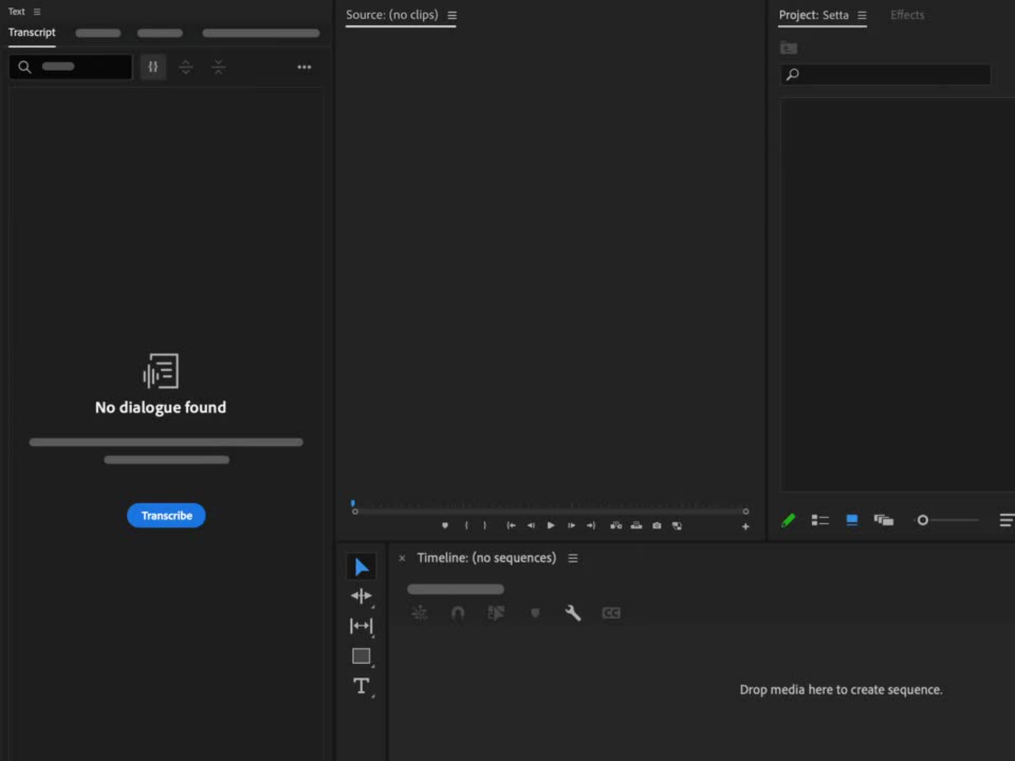This screenshot has width=1015, height=761.
Task: Select the Ripple Edit tool
Action: point(361,596)
